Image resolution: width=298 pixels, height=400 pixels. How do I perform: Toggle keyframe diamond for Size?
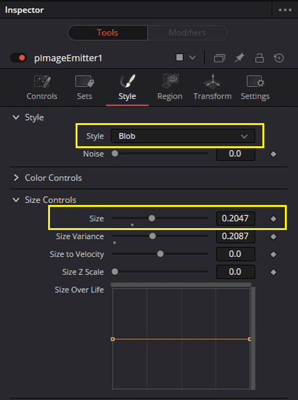coord(274,219)
